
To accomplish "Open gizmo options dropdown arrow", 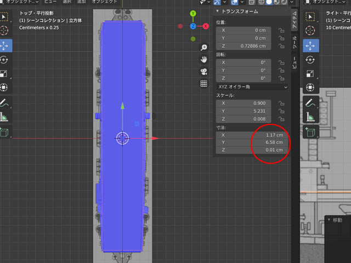I will coord(224,2).
